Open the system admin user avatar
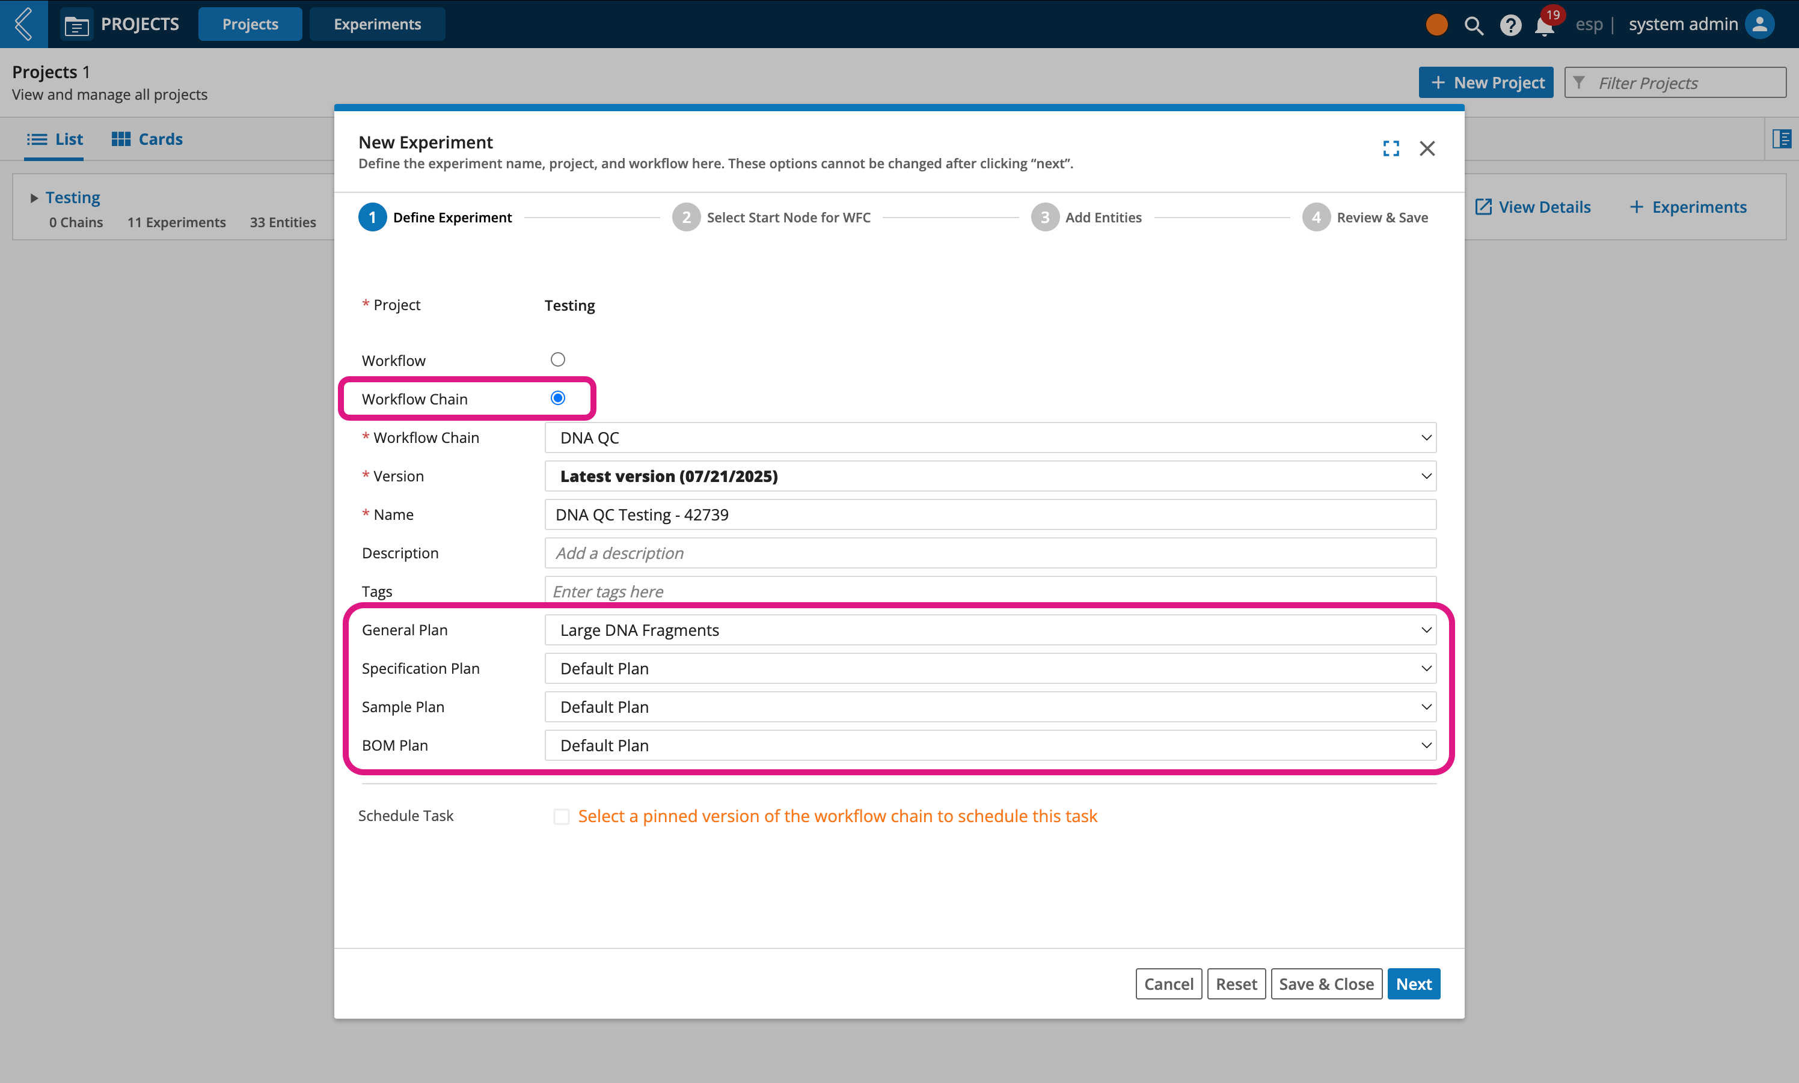This screenshot has width=1799, height=1083. pos(1759,24)
